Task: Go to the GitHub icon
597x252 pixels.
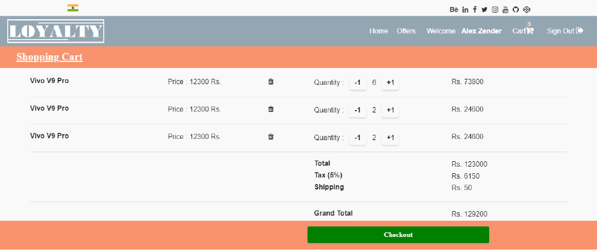Action: click(516, 9)
